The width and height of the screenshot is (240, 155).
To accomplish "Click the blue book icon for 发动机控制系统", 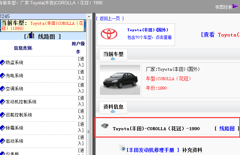I will coord(2,102).
